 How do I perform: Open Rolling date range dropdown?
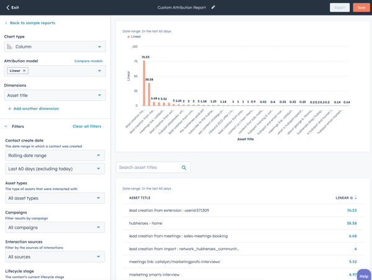click(x=55, y=156)
